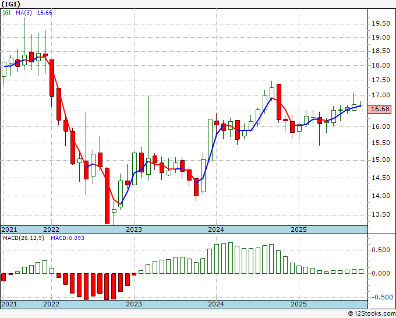The width and height of the screenshot is (396, 318).
Task: Click the tallest green MACD bar in early 2024
Action: pyautogui.click(x=231, y=258)
